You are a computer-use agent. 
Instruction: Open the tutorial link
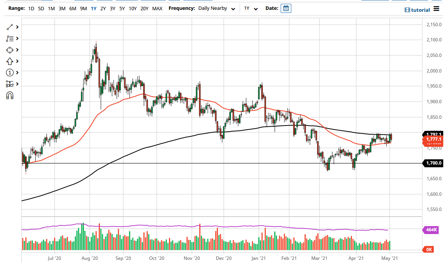click(420, 10)
